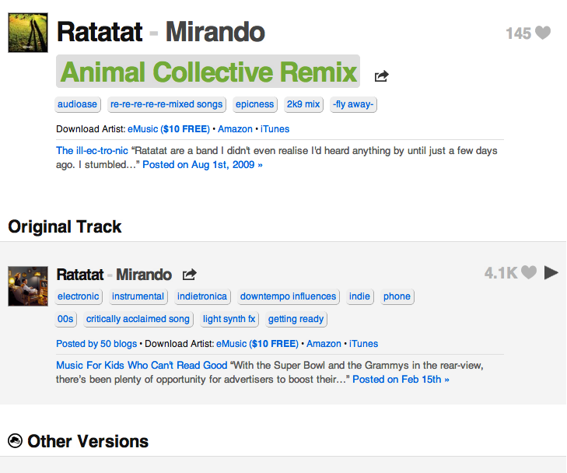
Task: Open the Posted on Aug 1st, 2009 link
Action: click(x=202, y=164)
